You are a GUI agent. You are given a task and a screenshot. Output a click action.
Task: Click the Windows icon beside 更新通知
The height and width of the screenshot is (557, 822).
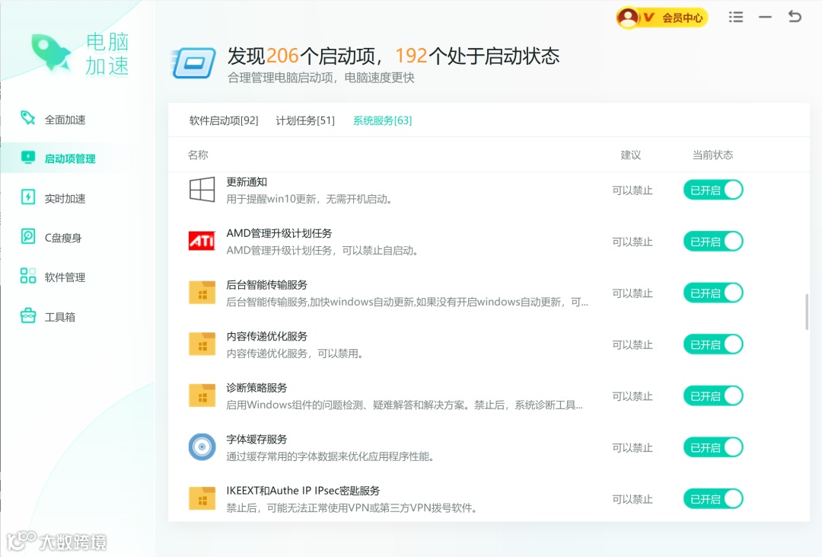pos(202,190)
